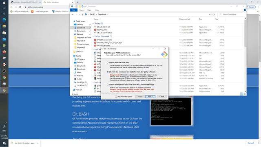
Task: Click Back in the Git Setup wizard
Action: 140,97
